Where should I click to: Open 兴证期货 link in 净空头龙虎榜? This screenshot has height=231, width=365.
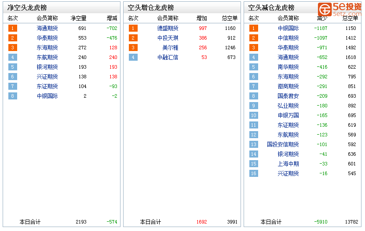tap(47, 77)
